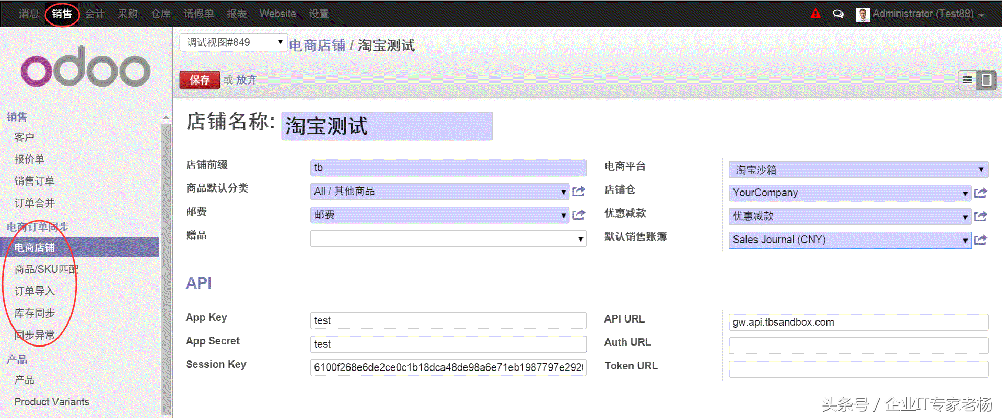Click the Odoo logo

pos(86,67)
